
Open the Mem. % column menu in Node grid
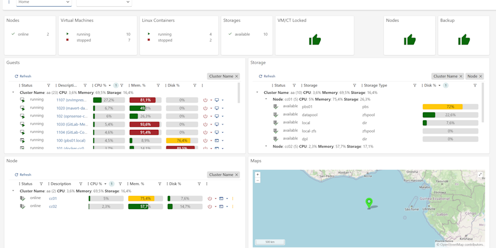127,184
